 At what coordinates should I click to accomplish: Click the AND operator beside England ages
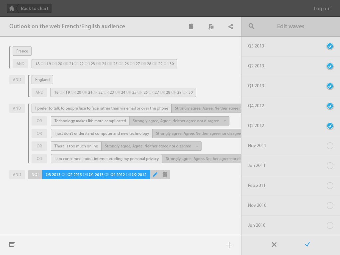coord(40,92)
